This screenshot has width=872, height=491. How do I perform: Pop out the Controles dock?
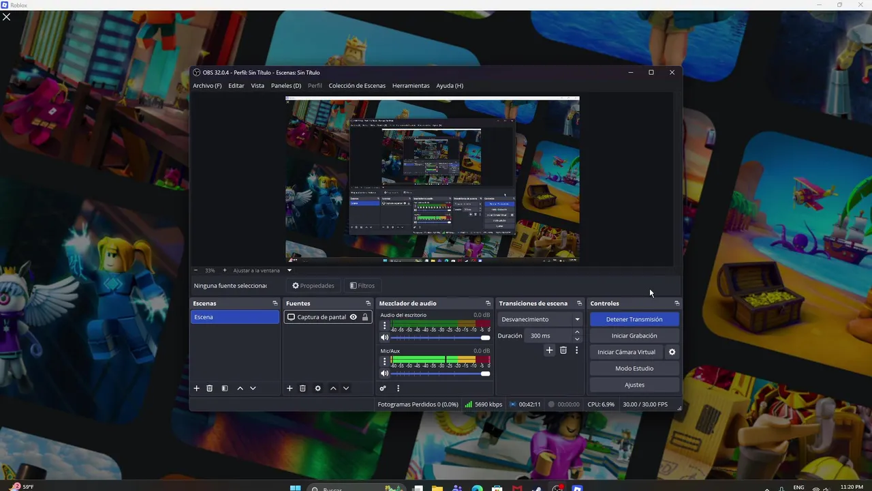[x=676, y=303]
